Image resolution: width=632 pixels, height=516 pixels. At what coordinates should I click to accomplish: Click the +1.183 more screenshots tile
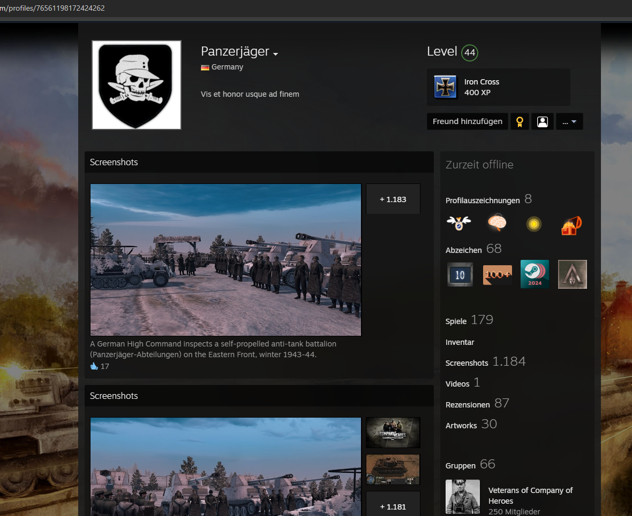pyautogui.click(x=393, y=199)
